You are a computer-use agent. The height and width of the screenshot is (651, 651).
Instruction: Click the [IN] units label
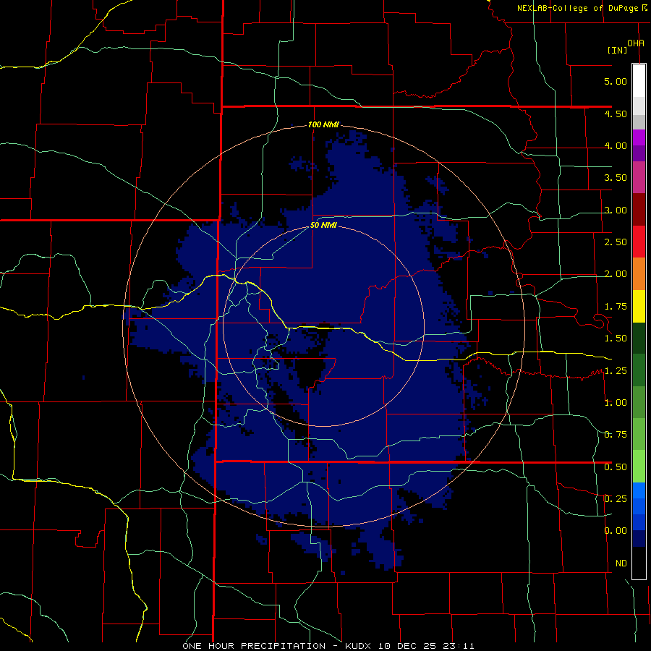tap(618, 50)
